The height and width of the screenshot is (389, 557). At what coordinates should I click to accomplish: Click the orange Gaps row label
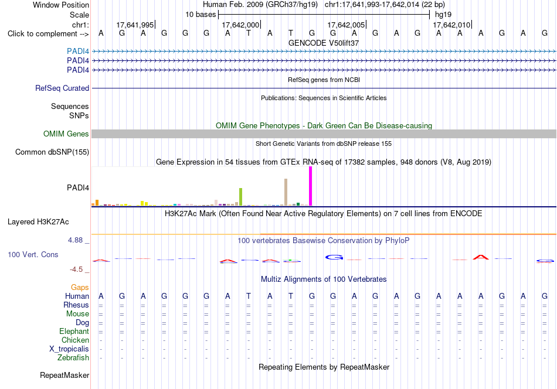pyautogui.click(x=80, y=287)
